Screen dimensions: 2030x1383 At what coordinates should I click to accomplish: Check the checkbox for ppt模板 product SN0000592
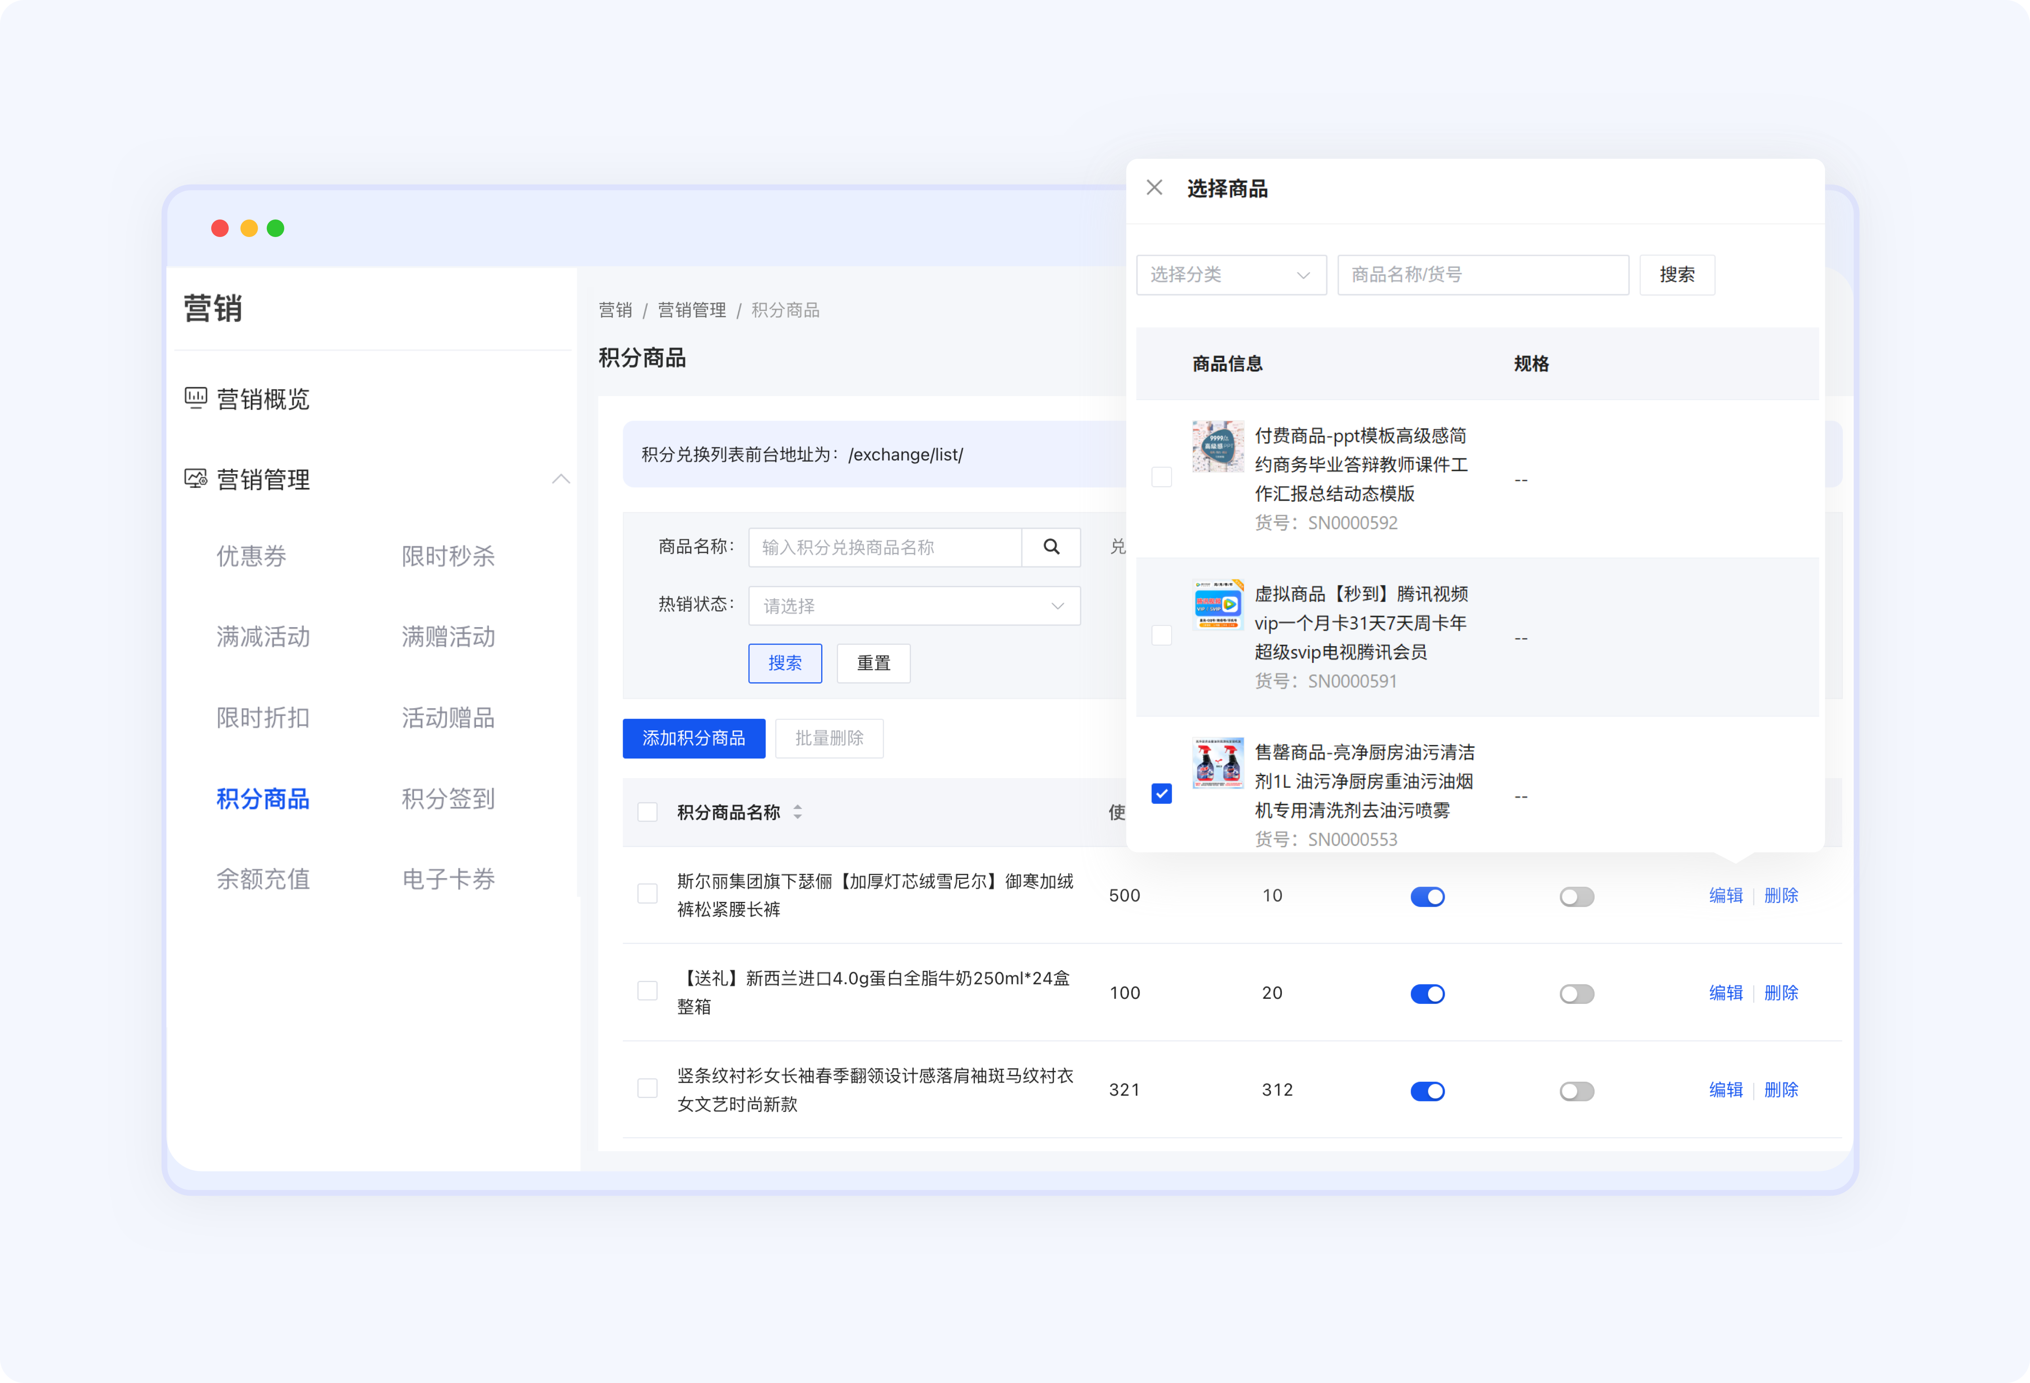pyautogui.click(x=1162, y=477)
